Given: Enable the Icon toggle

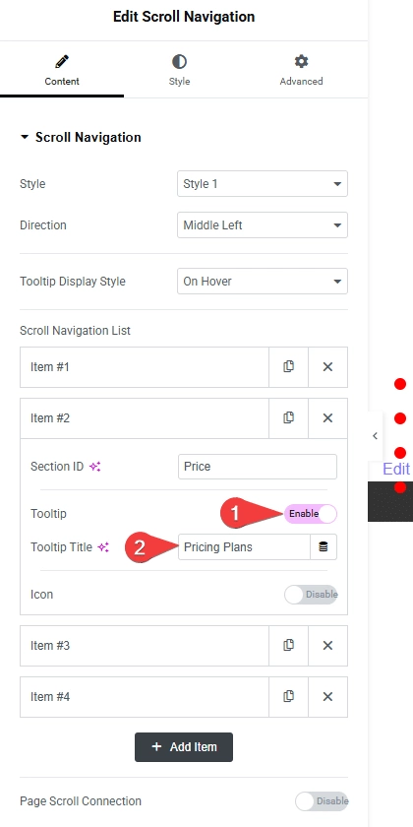Looking at the screenshot, I should [x=311, y=595].
